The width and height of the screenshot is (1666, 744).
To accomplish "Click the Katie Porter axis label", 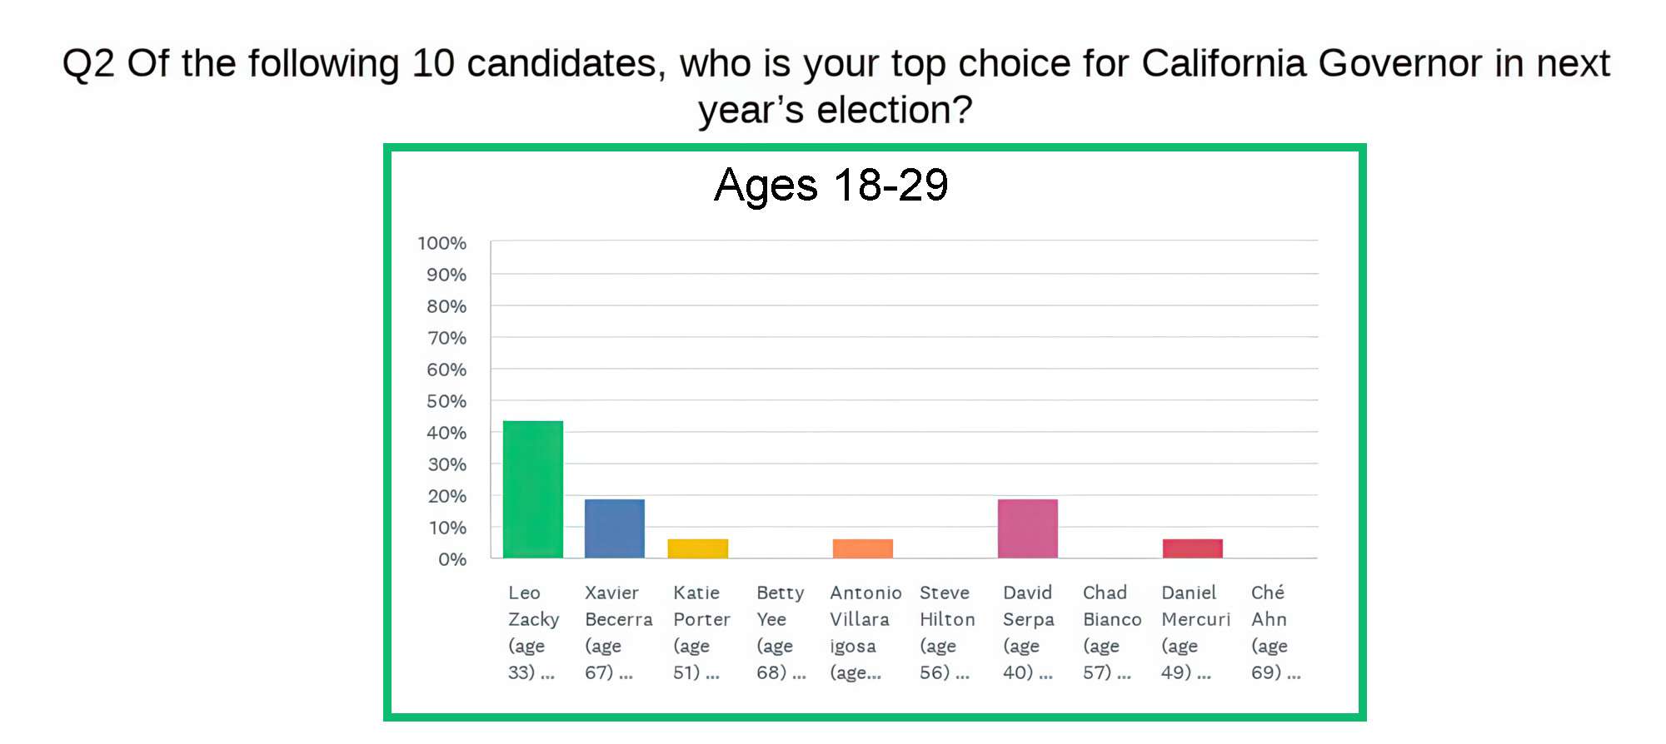I will pyautogui.click(x=701, y=632).
